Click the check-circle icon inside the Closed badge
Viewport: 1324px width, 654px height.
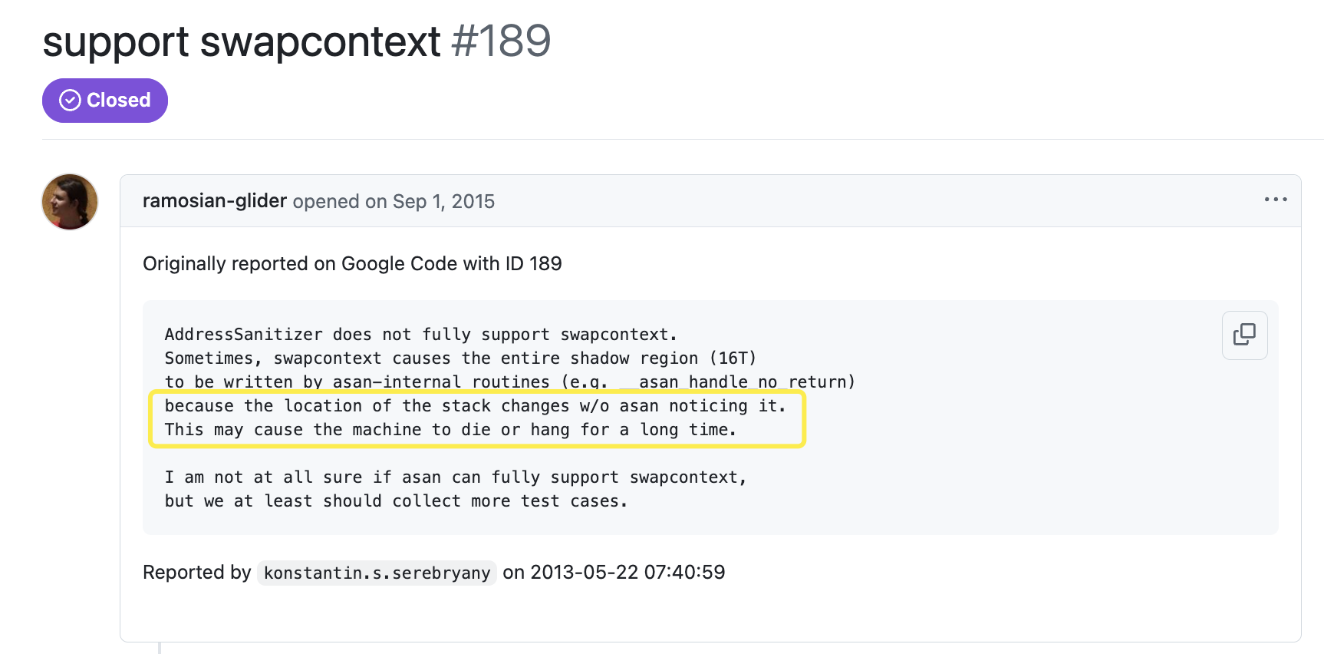70,101
